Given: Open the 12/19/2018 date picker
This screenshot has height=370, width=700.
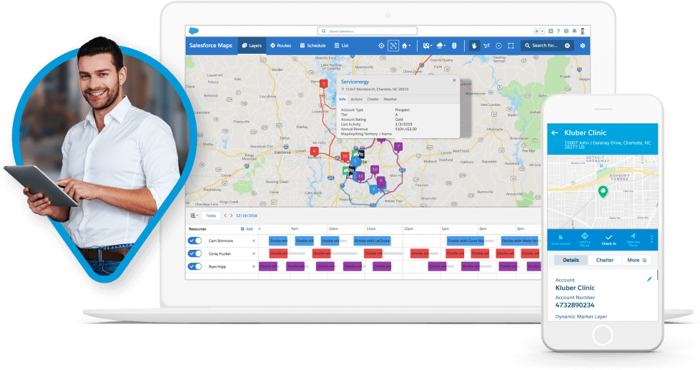Looking at the screenshot, I should 247,216.
